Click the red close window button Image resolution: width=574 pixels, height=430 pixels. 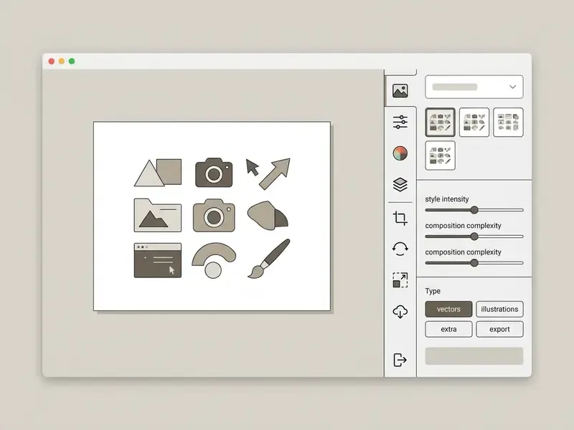pos(52,61)
